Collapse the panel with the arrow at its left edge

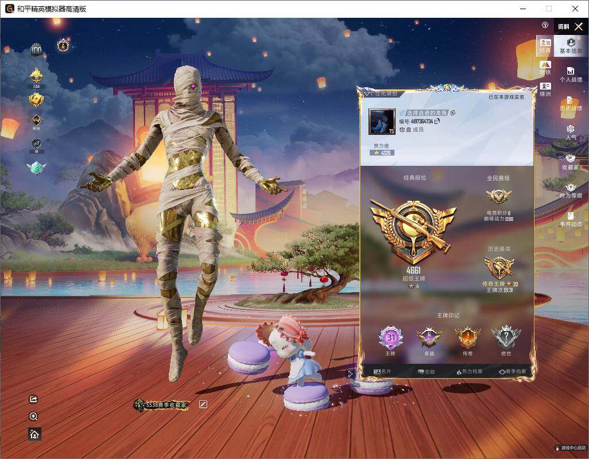tap(350, 374)
